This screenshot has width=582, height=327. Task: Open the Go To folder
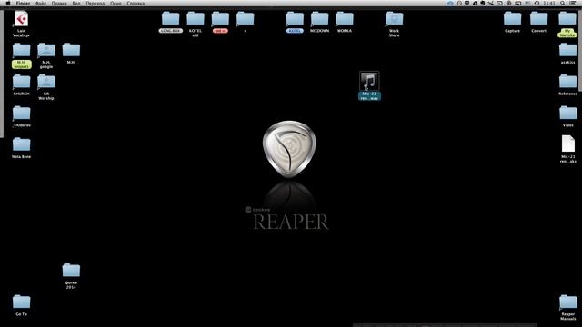21,302
